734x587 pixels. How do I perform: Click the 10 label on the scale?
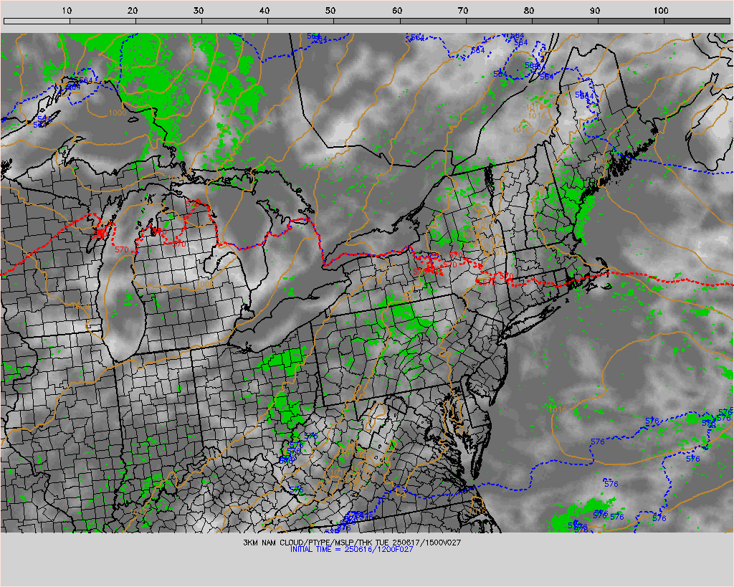click(67, 11)
